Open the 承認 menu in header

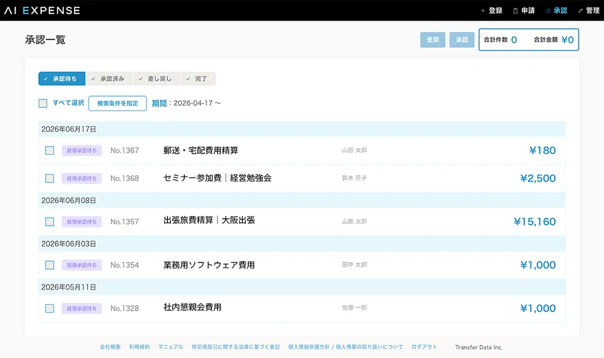(x=556, y=10)
